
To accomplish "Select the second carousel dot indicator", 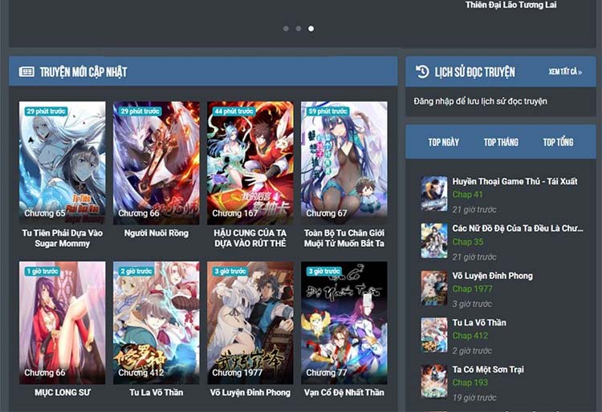I will point(299,29).
